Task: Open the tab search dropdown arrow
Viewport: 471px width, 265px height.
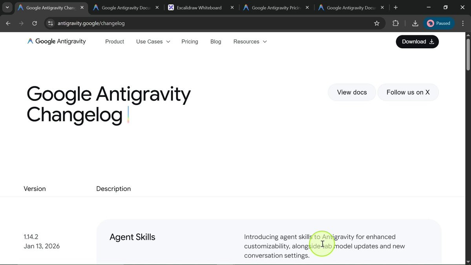Action: pos(7,7)
